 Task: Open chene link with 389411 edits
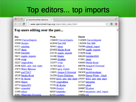[60, 46]
